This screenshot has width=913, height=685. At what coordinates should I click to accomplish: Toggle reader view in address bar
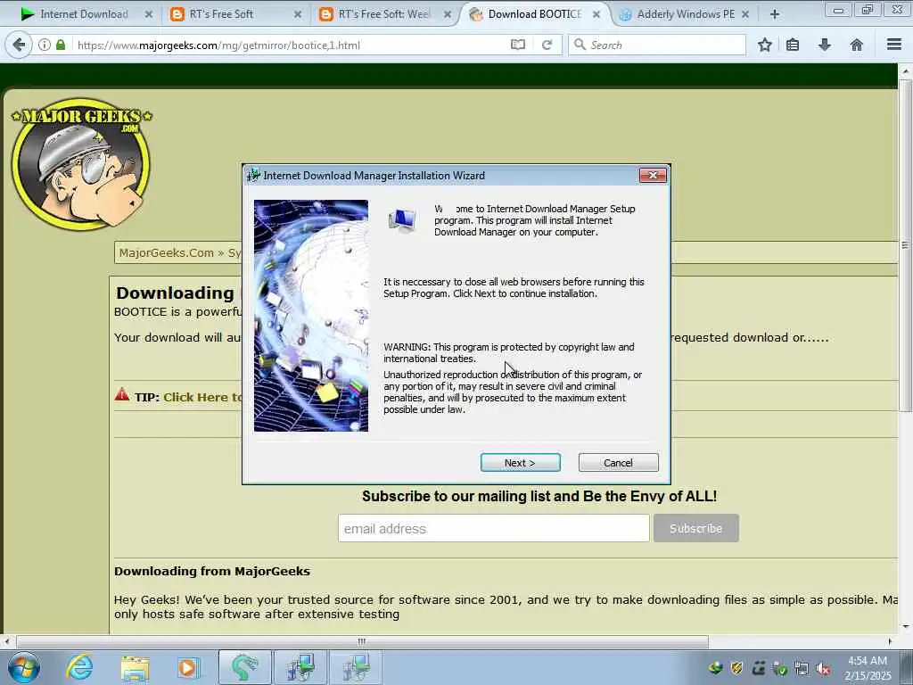point(518,45)
